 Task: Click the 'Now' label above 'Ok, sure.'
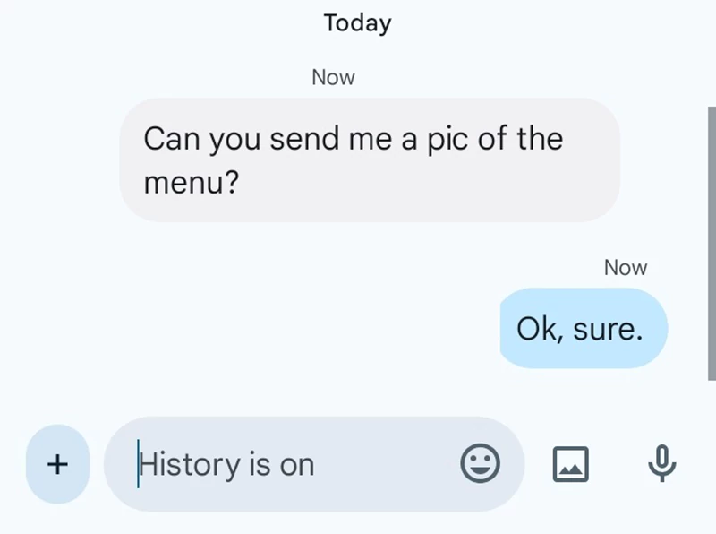coord(625,267)
